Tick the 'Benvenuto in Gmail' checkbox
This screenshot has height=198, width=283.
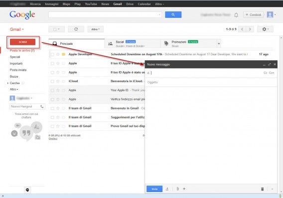(x=52, y=108)
